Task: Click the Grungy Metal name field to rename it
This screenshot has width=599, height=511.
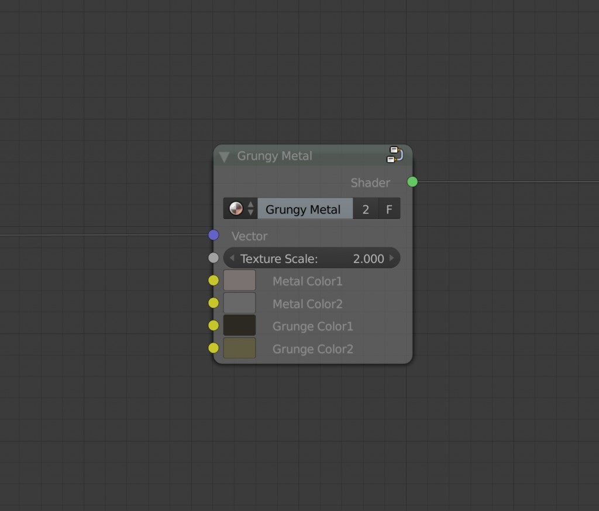Action: tap(305, 209)
